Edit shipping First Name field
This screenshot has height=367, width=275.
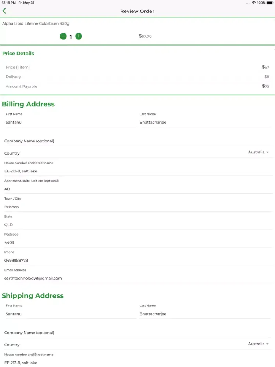[x=70, y=314]
